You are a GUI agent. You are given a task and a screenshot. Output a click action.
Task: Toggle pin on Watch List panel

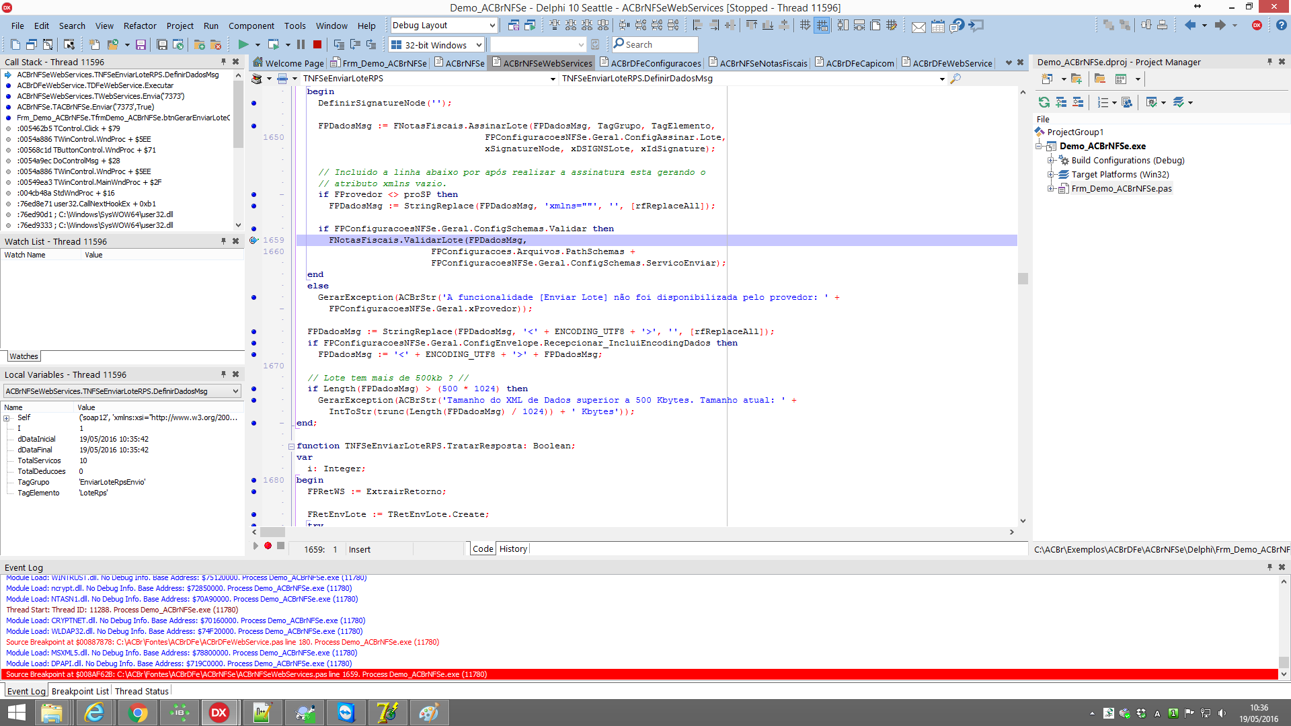point(224,241)
